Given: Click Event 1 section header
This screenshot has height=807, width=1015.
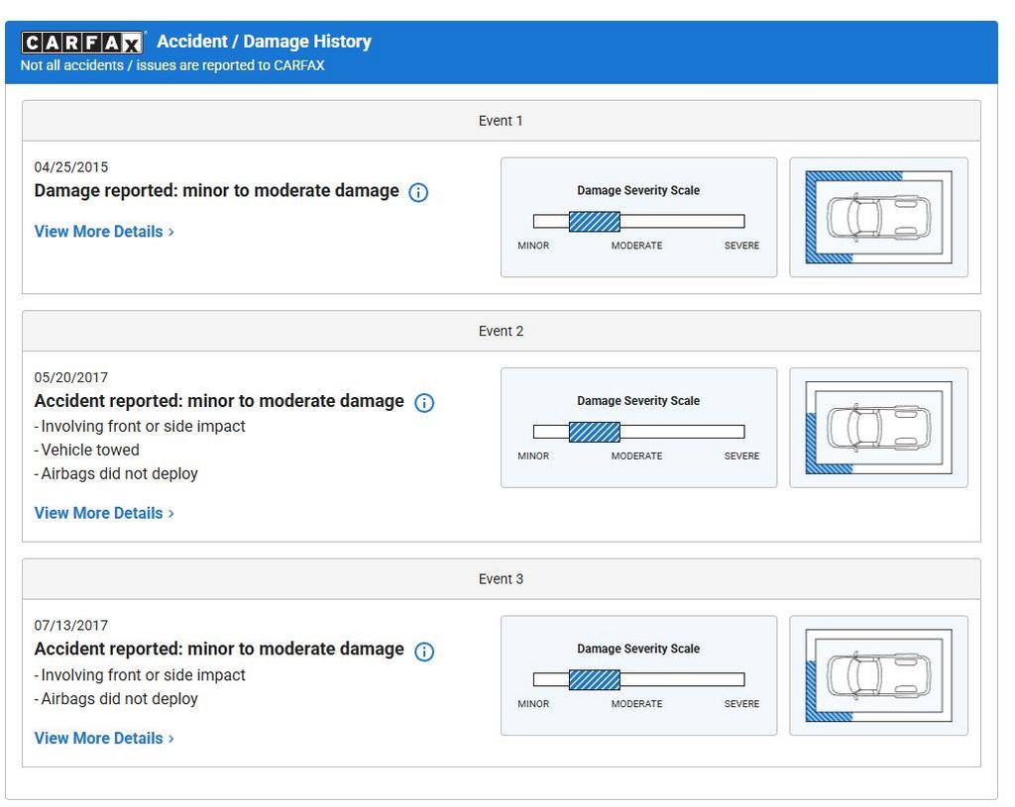Looking at the screenshot, I should (x=501, y=121).
